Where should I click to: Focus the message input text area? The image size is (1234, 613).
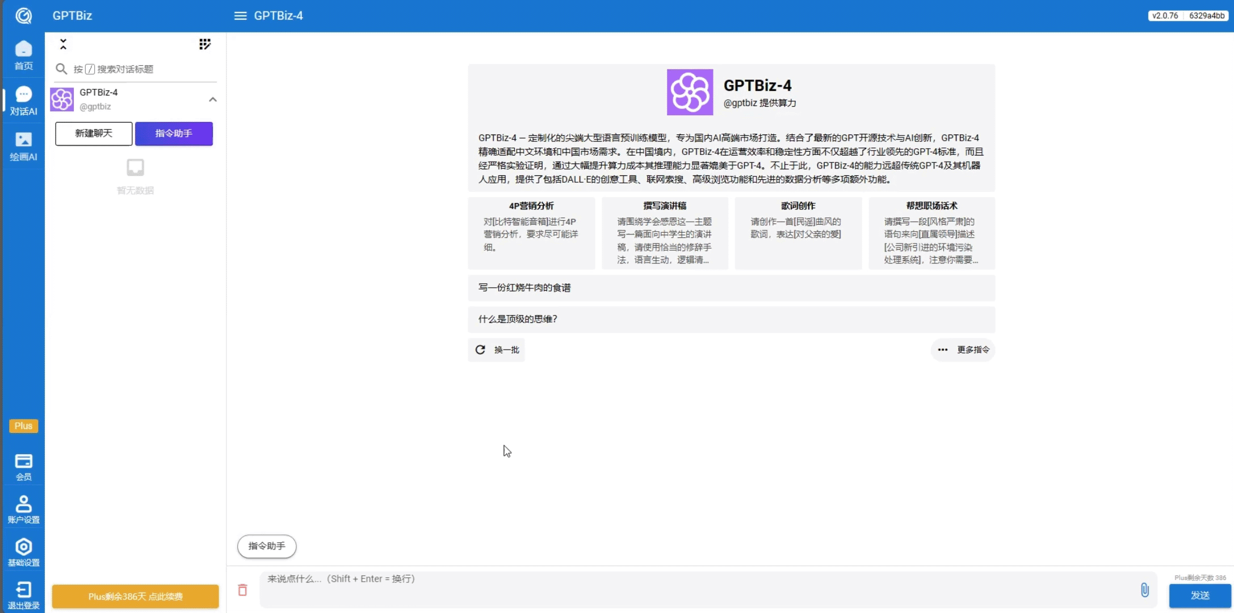click(x=698, y=589)
